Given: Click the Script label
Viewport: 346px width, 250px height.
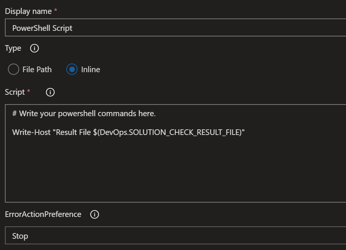Looking at the screenshot, I should click(x=15, y=92).
